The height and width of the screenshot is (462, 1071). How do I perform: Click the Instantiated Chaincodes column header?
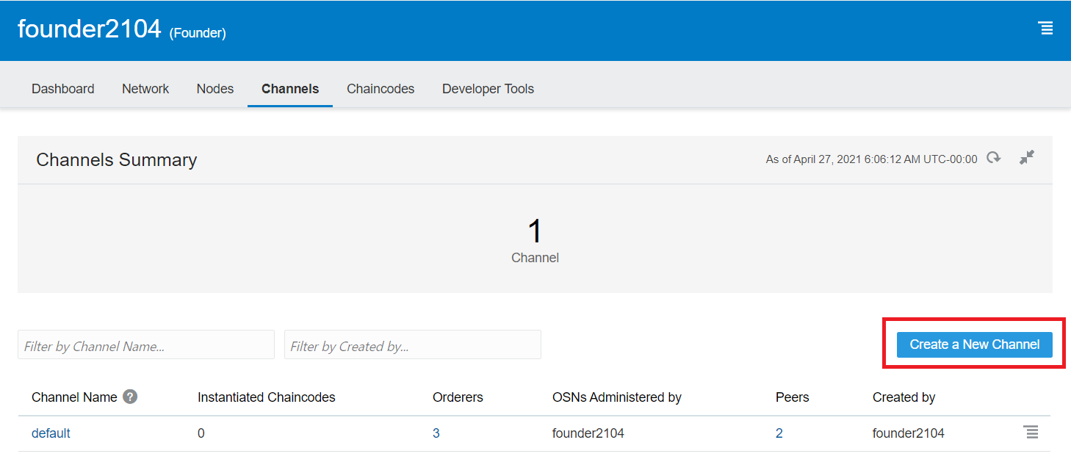(266, 397)
